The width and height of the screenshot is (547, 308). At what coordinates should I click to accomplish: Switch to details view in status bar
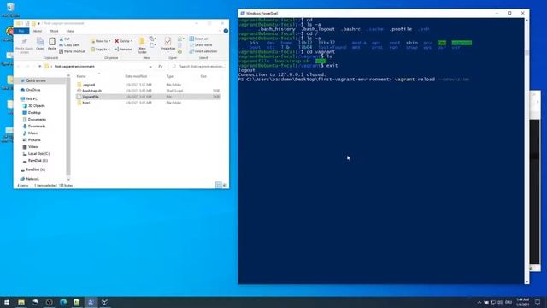click(219, 185)
